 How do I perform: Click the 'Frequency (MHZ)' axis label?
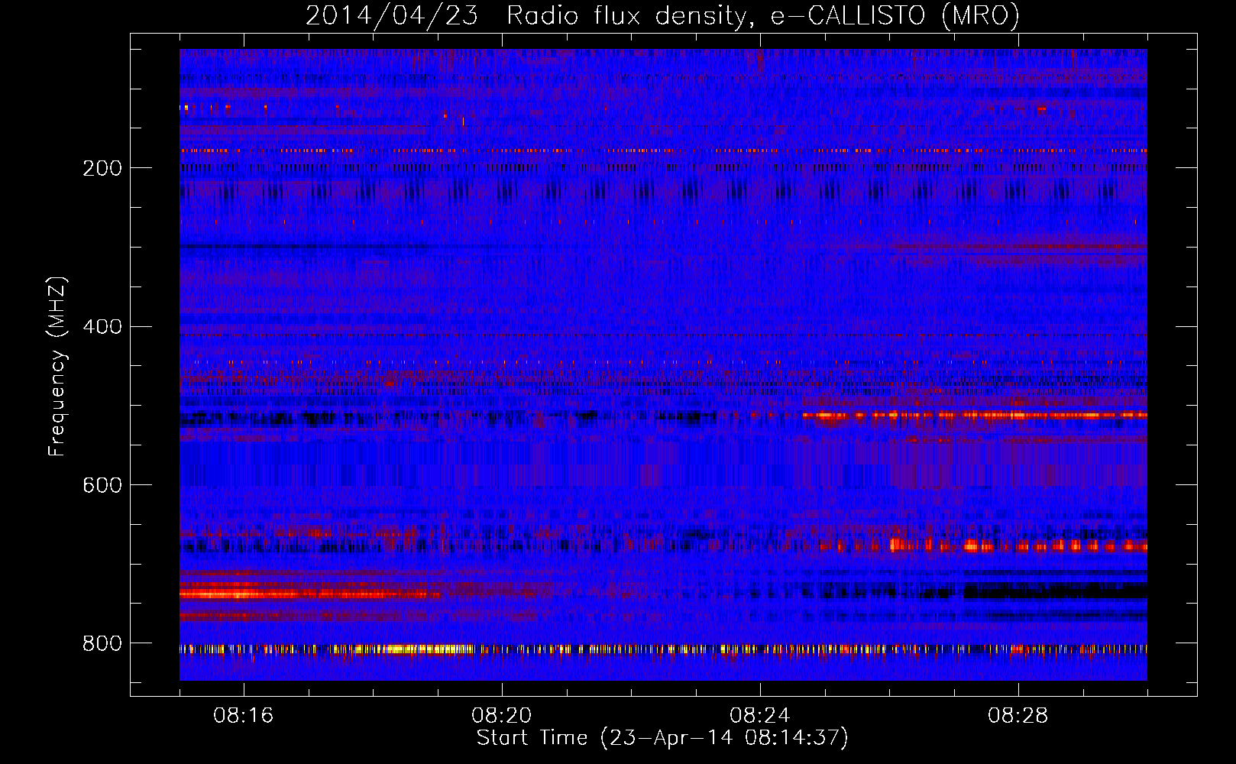click(57, 366)
